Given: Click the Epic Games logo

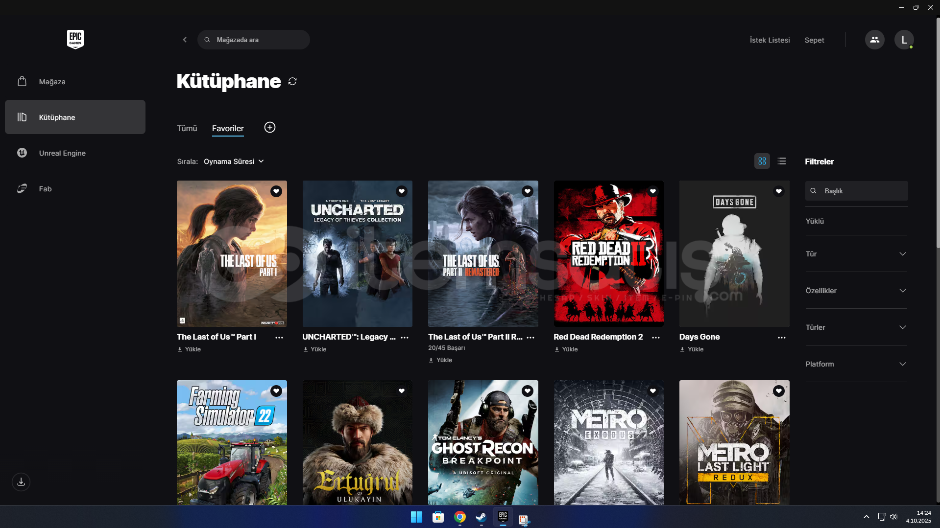Looking at the screenshot, I should click(75, 39).
